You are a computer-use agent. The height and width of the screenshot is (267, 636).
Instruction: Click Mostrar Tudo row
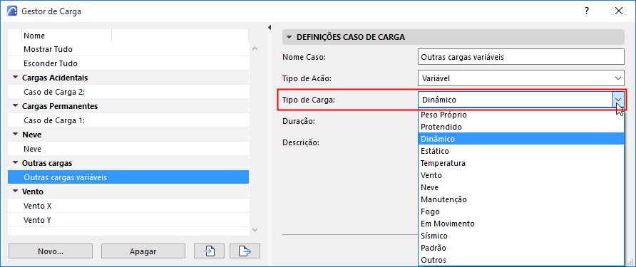128,49
